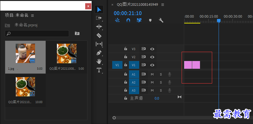Select the Type tool
Viewport: 253px width, 124px height.
[99, 70]
